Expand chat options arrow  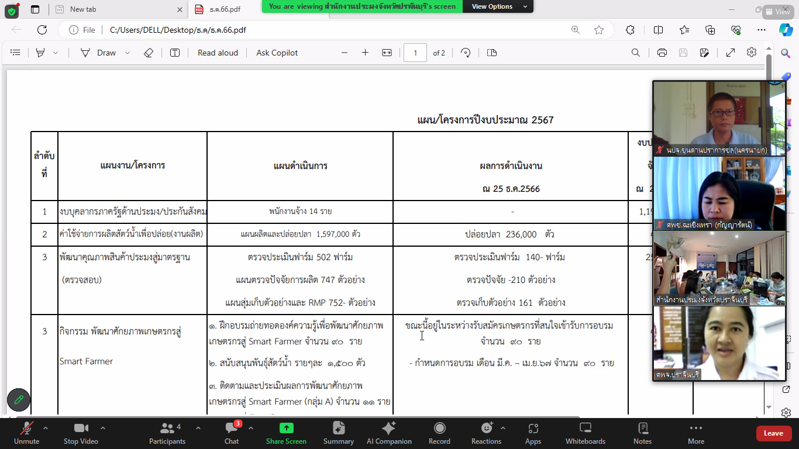coord(251,428)
